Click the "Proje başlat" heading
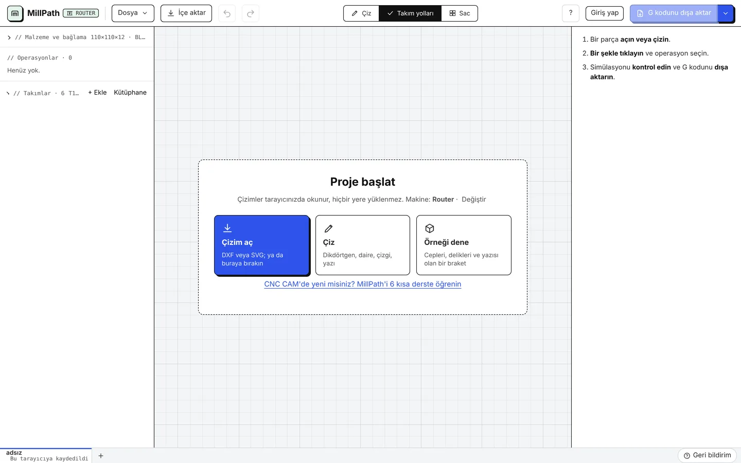 click(x=363, y=182)
